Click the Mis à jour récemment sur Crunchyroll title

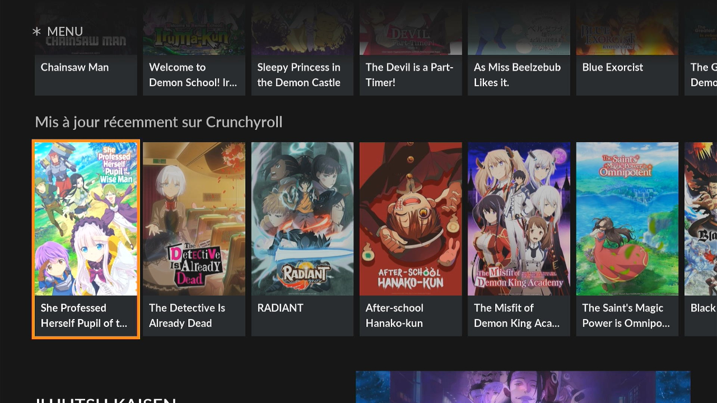coord(159,122)
